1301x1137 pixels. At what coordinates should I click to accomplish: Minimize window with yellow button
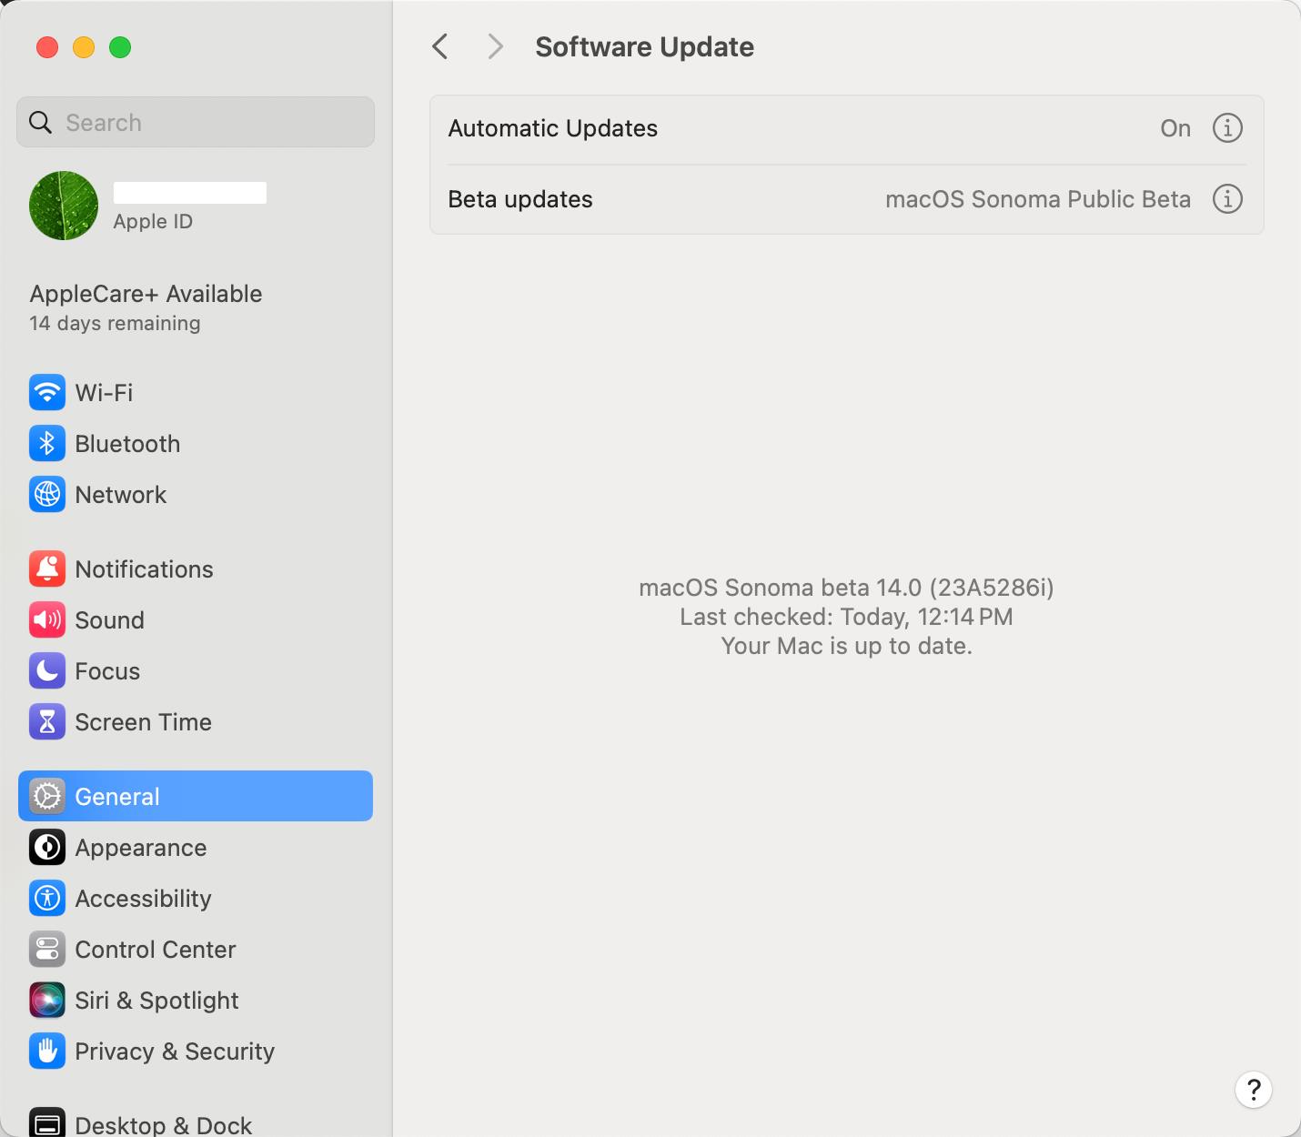[x=84, y=47]
